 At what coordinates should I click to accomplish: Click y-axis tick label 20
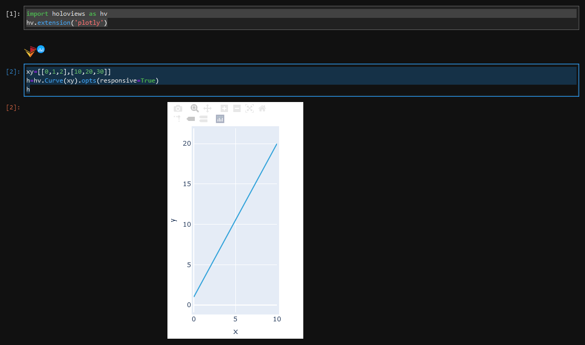pos(187,144)
